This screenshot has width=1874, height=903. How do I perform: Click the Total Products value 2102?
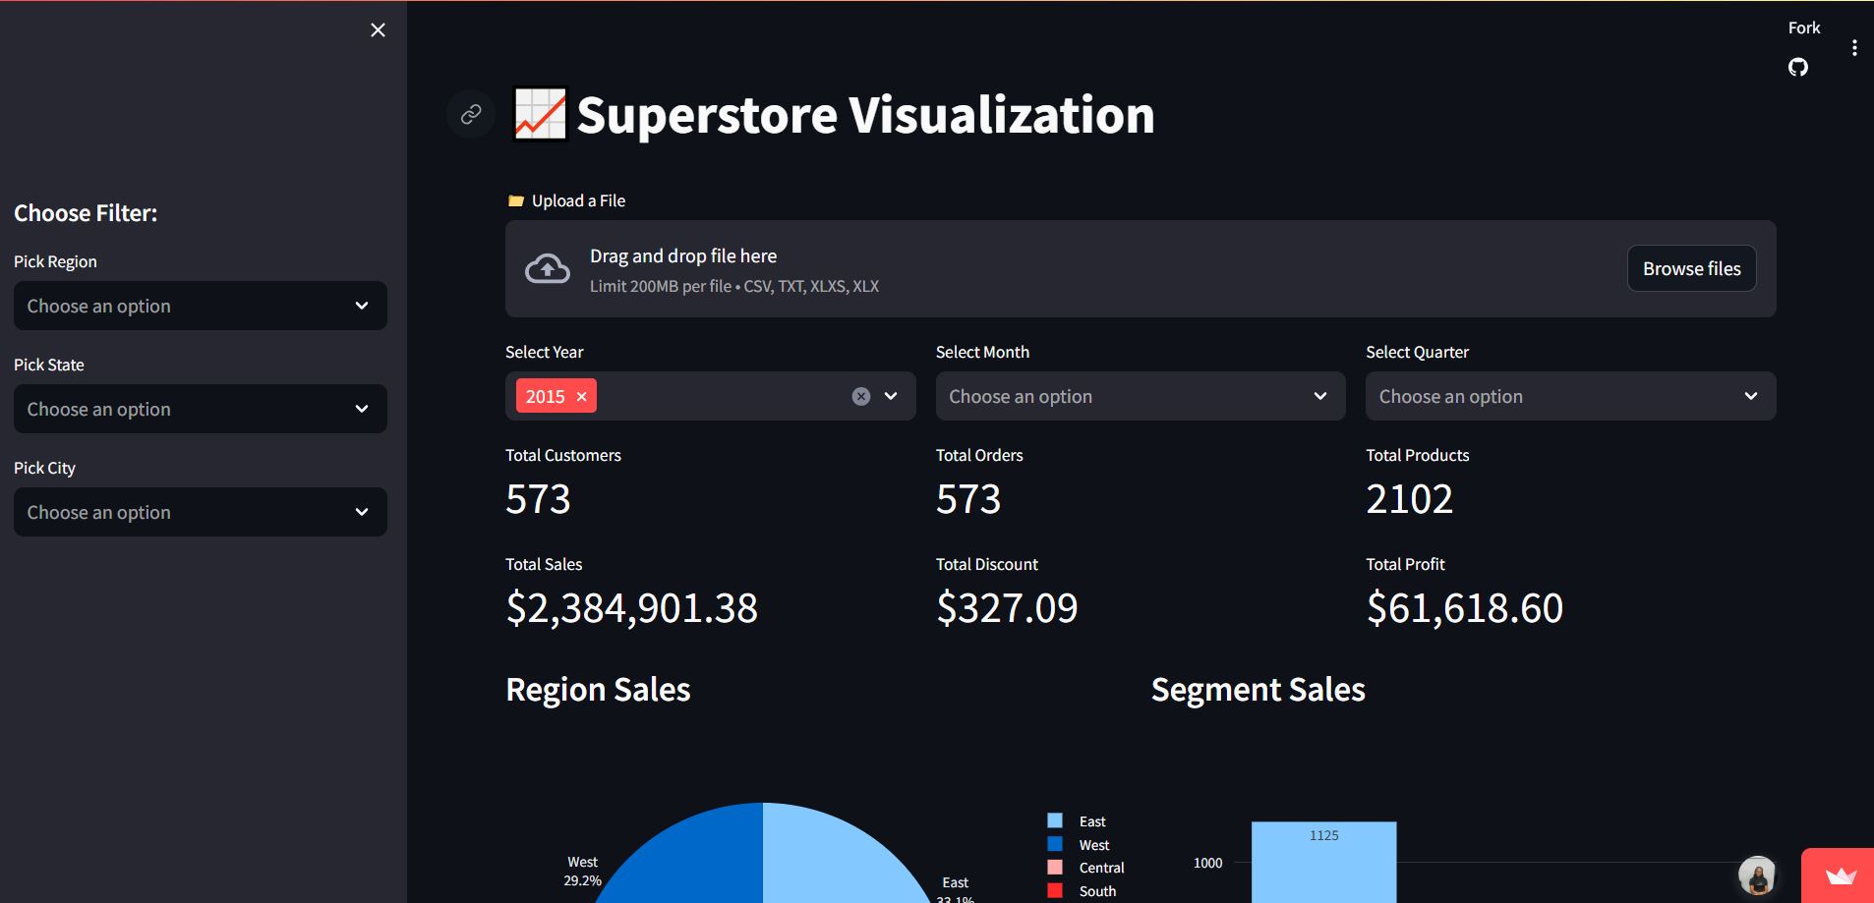click(x=1409, y=499)
